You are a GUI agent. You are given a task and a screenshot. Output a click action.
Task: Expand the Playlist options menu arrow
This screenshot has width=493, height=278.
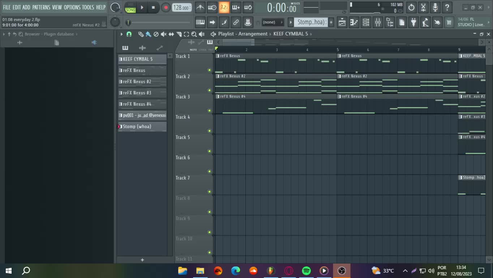[121, 34]
